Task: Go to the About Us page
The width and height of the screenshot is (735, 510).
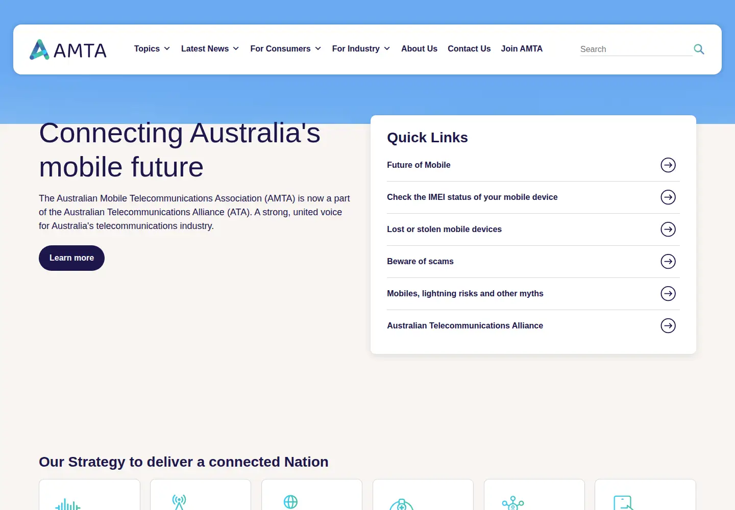Action: (419, 49)
